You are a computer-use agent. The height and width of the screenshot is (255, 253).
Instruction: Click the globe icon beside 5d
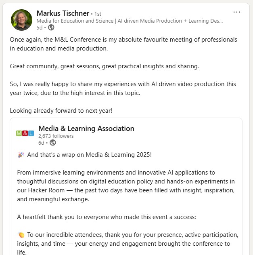51,27
